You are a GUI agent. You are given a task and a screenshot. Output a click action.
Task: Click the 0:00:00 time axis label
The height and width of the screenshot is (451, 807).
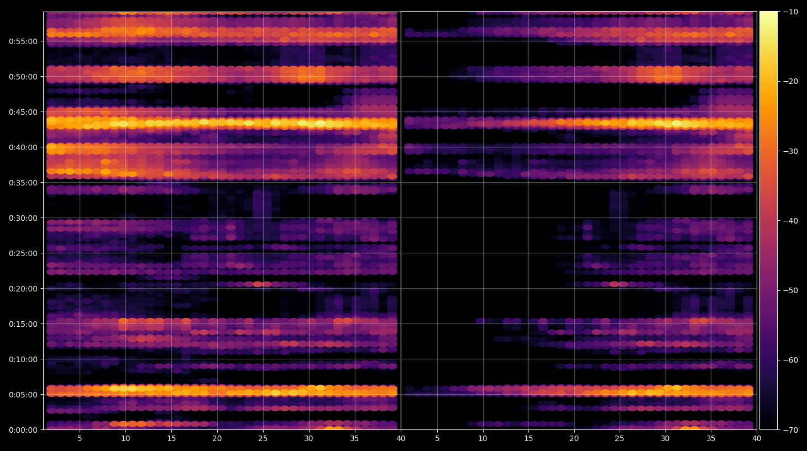coord(23,430)
